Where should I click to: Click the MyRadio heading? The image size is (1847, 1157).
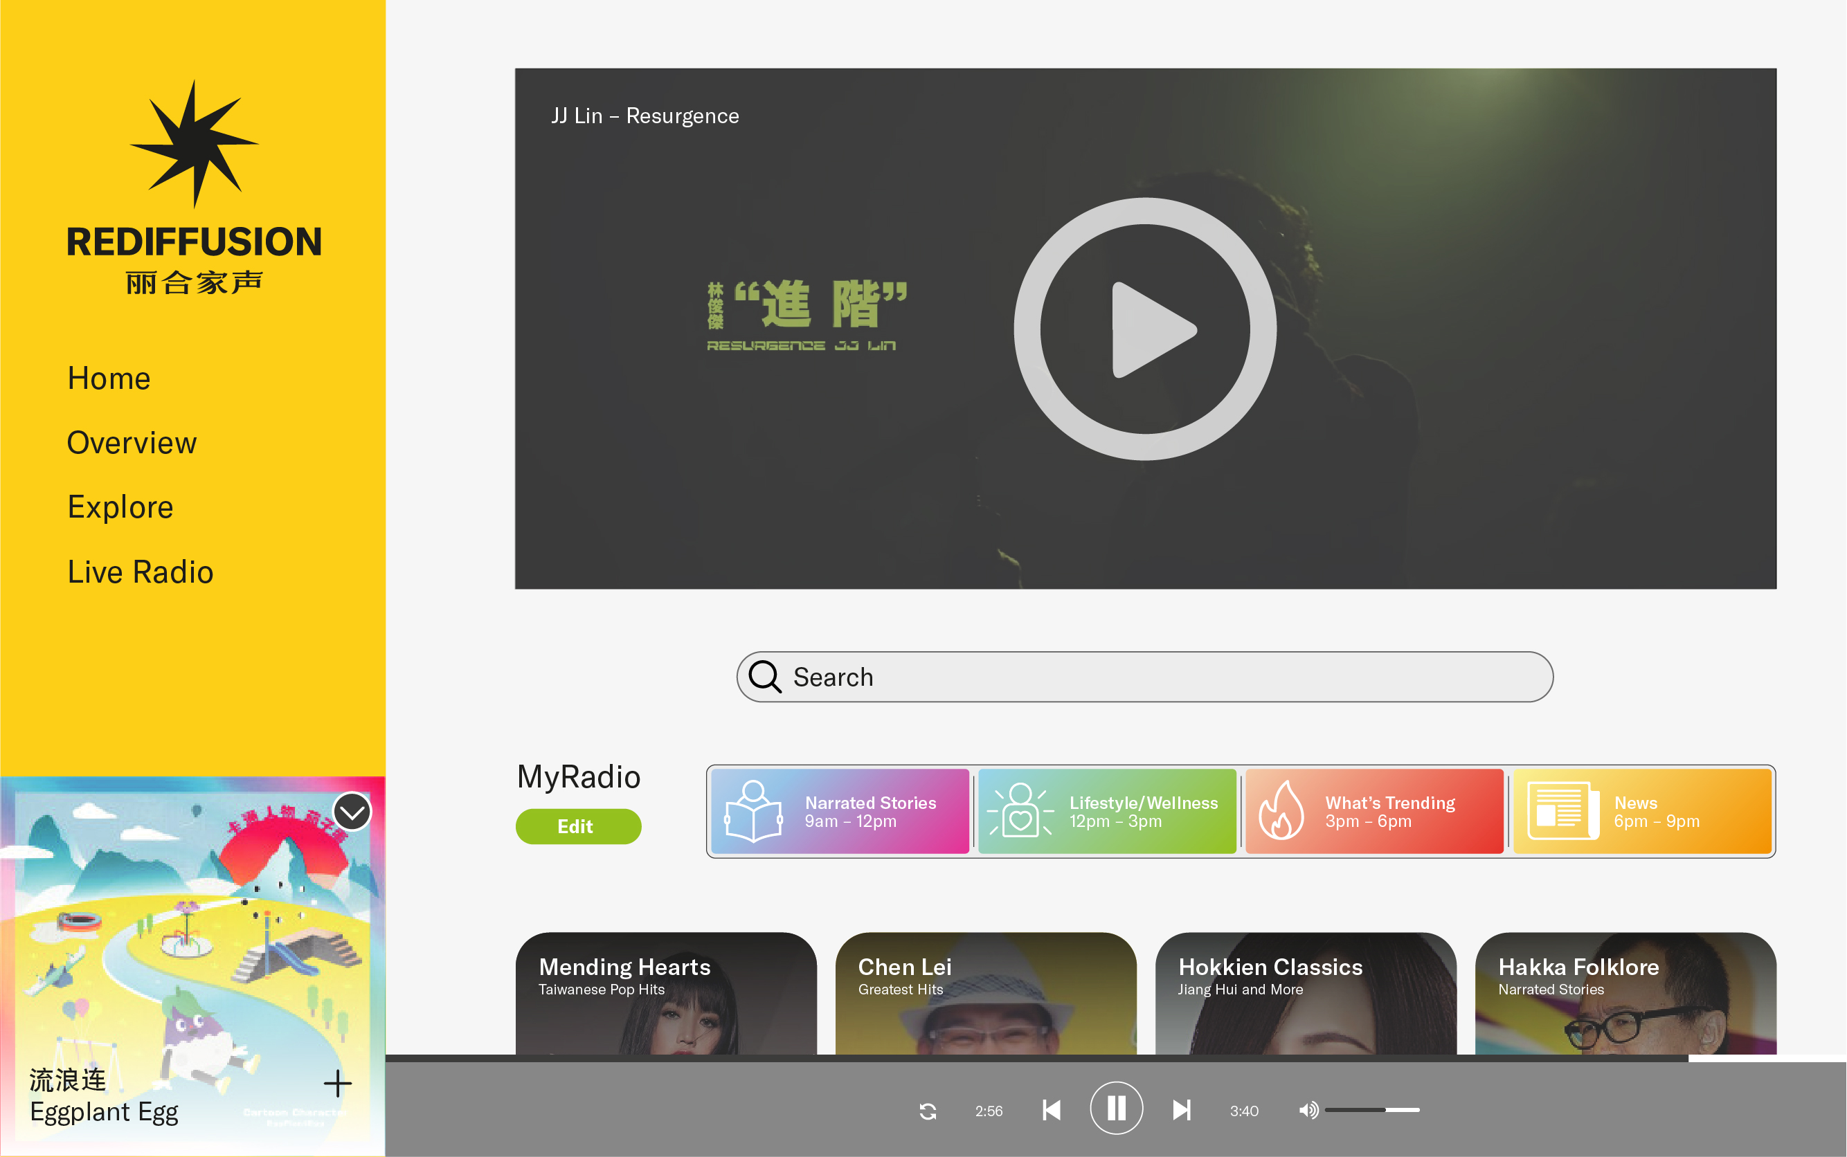(x=579, y=778)
